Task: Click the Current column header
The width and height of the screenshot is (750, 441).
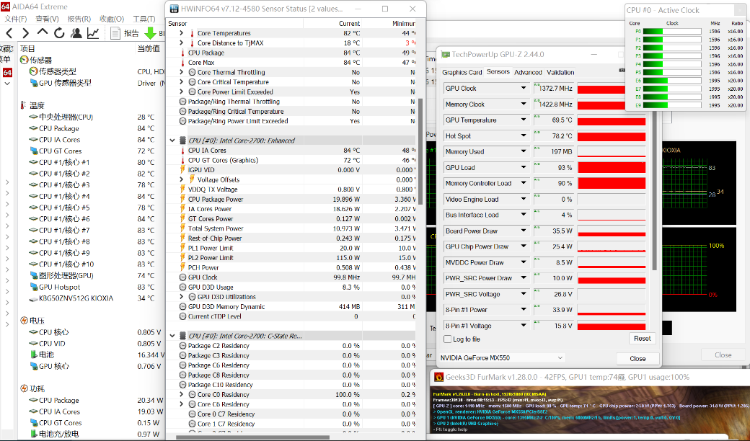Action: (x=349, y=23)
